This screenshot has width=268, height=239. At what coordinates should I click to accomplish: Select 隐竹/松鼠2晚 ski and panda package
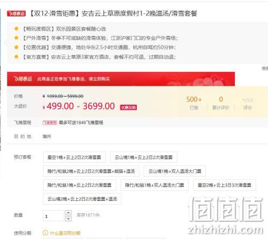tap(91, 171)
